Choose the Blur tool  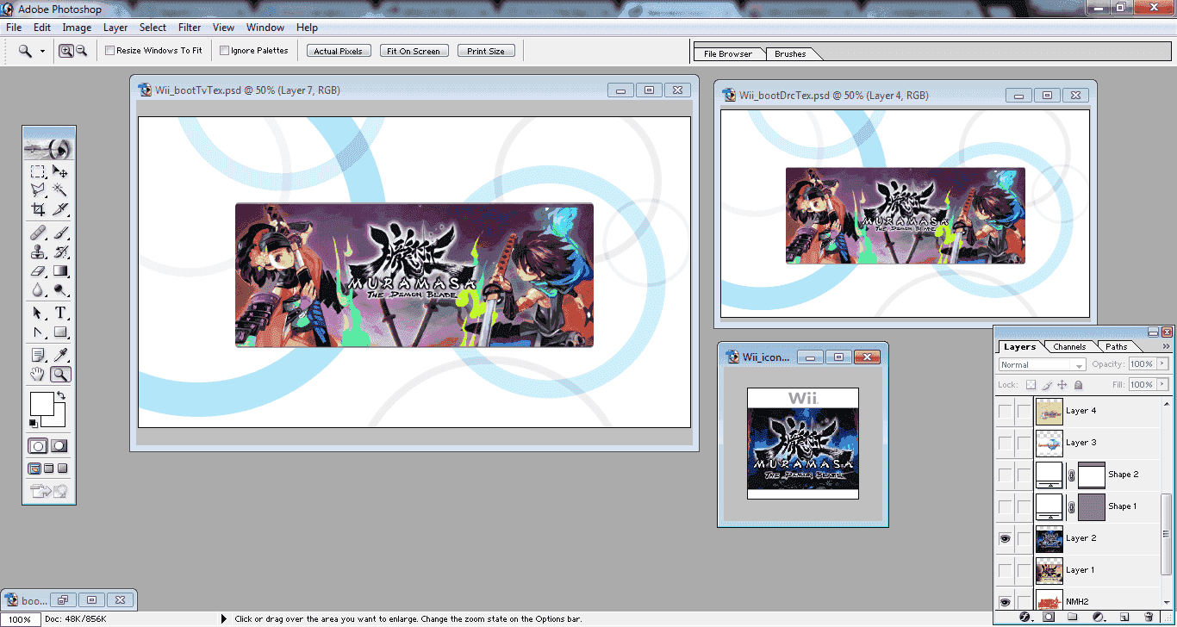(x=38, y=290)
